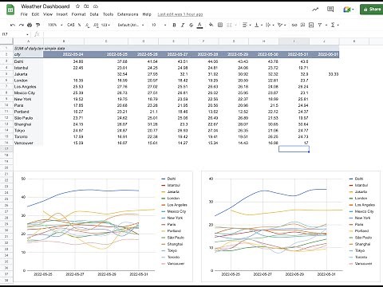The height and width of the screenshot is (287, 383).
Task: Decrease decimal places
Action: point(88,25)
